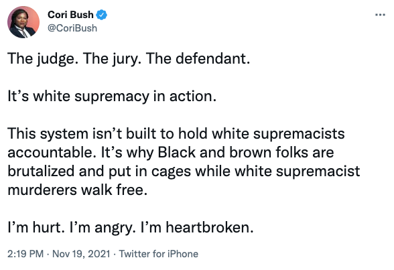Open Cori Bush's profile picture
The image size is (394, 270).
coord(23,22)
